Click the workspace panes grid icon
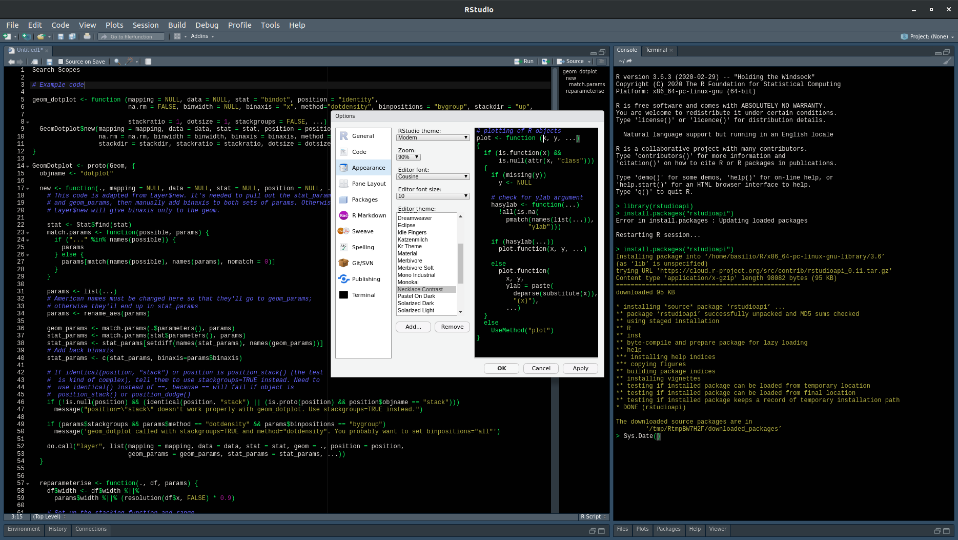Screen dimensions: 958x540 [x=177, y=36]
